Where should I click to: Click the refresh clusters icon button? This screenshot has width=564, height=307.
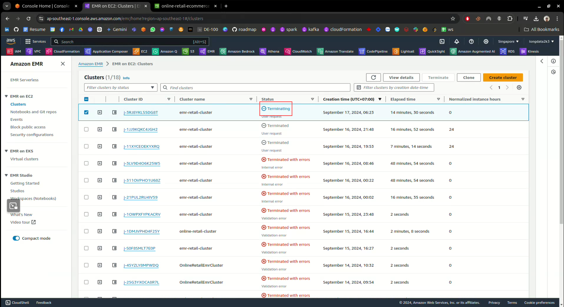[x=373, y=77]
